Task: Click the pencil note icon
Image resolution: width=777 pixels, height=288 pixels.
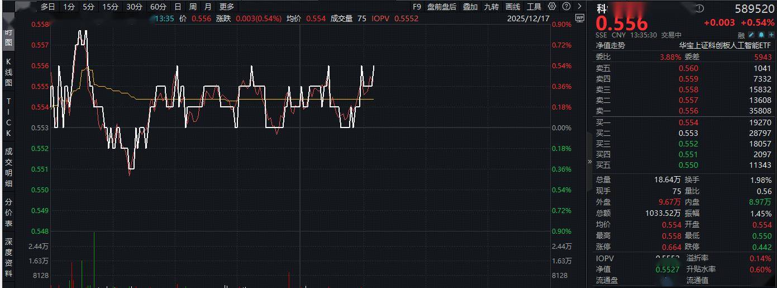Action: tap(751, 35)
